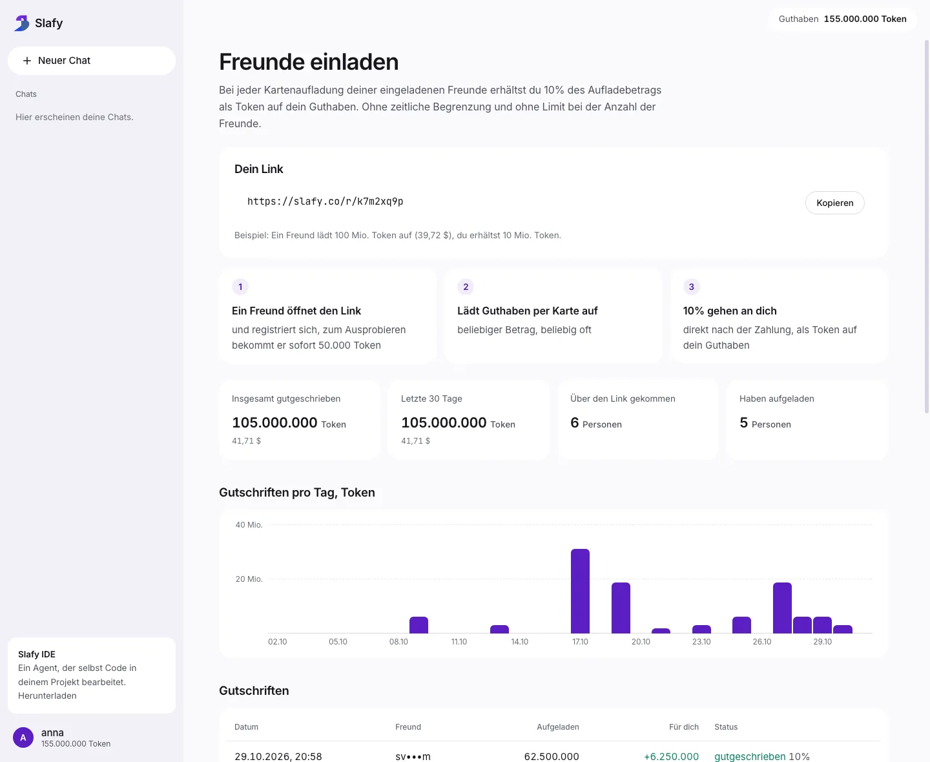This screenshot has height=762, width=930.
Task: Click the gutgeschrieben 10% status
Action: click(x=762, y=756)
